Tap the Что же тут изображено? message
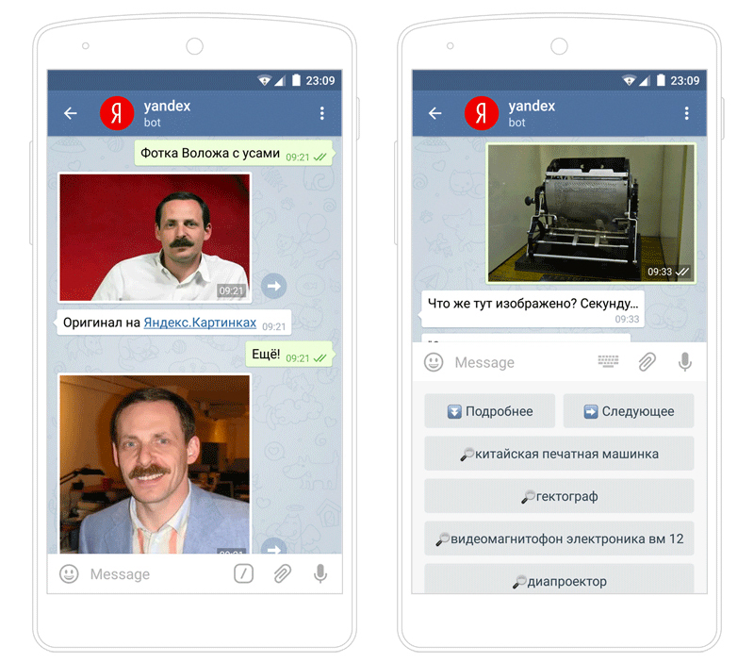 [533, 309]
